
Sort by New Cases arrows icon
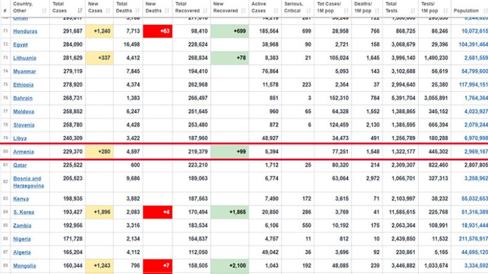[108, 11]
